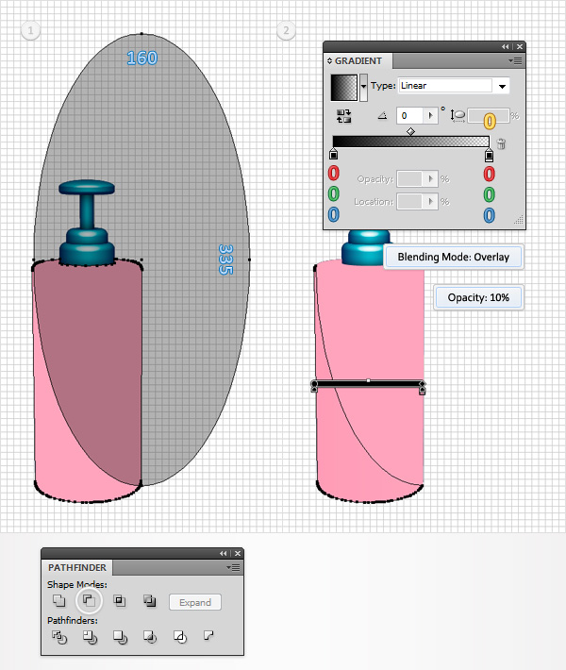Click the Reverse Gradient icon

point(344,116)
